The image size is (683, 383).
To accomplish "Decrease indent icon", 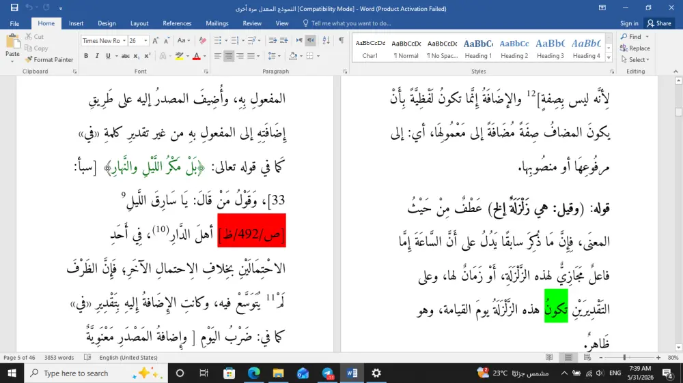I will click(x=273, y=40).
